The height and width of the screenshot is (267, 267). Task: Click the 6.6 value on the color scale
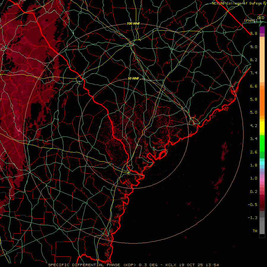(x=254, y=86)
